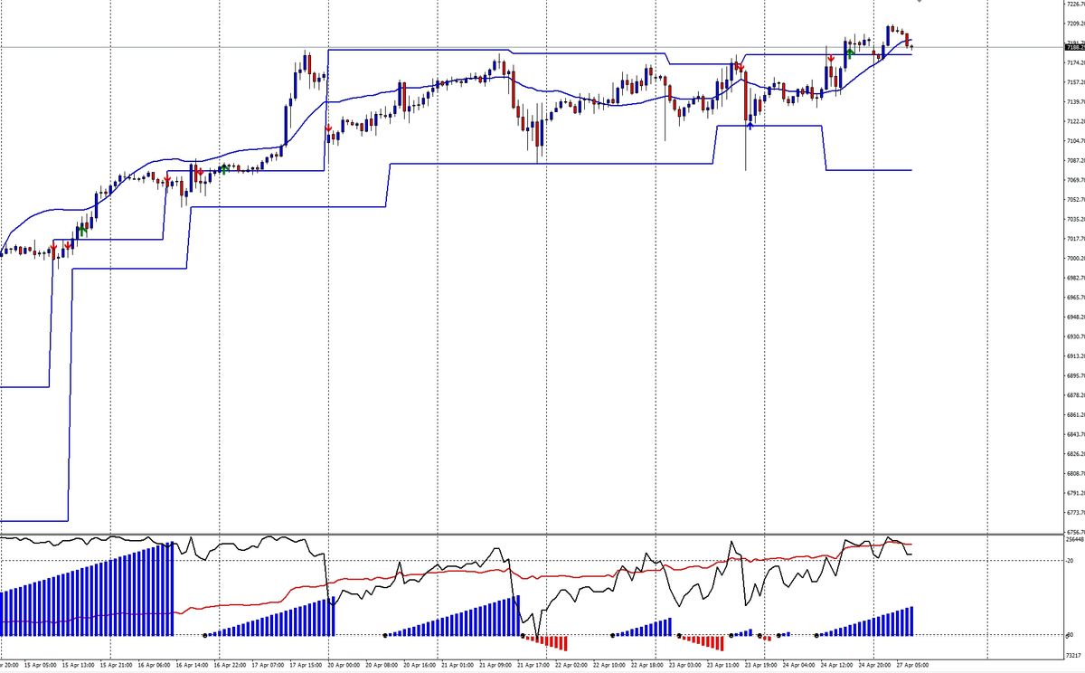Click the first black dot on histogram baseline
Image resolution: width=1085 pixels, height=673 pixels.
pyautogui.click(x=206, y=635)
